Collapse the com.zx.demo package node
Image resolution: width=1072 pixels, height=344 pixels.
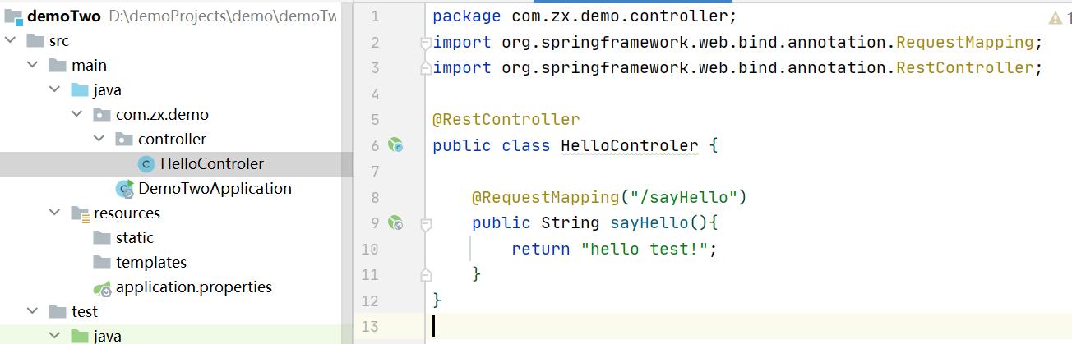pyautogui.click(x=77, y=115)
